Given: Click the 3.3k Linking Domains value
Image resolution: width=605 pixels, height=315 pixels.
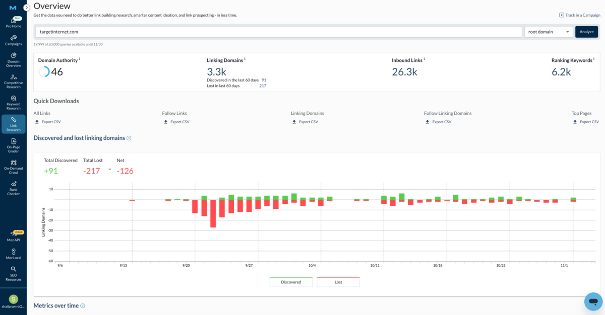Looking at the screenshot, I should [x=217, y=71].
